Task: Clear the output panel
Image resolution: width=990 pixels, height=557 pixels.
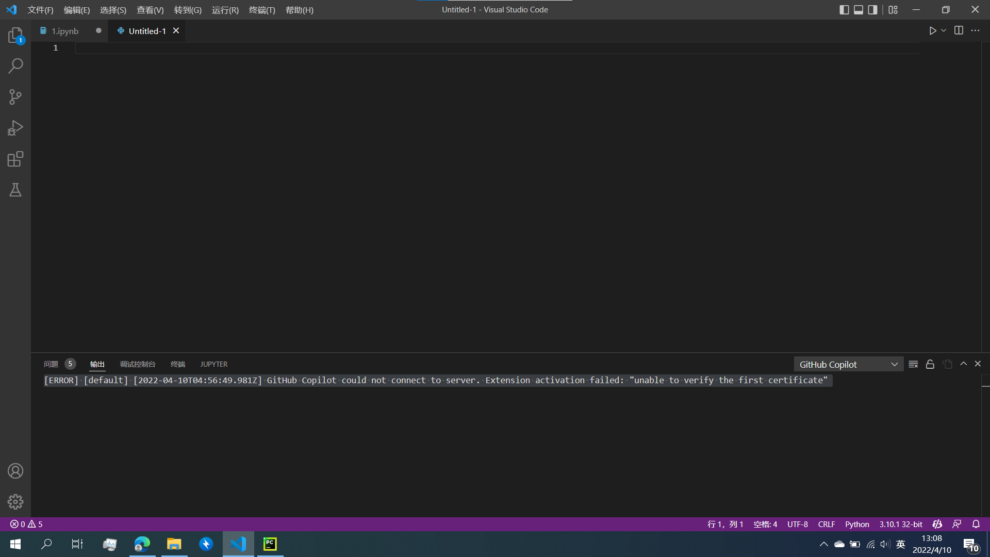Action: [913, 364]
